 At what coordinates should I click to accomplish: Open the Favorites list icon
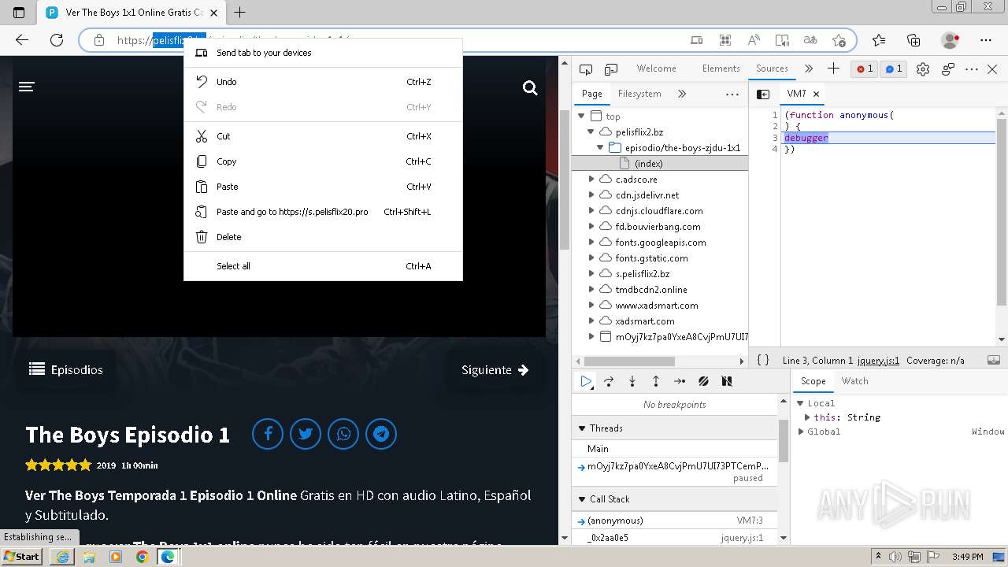click(879, 40)
